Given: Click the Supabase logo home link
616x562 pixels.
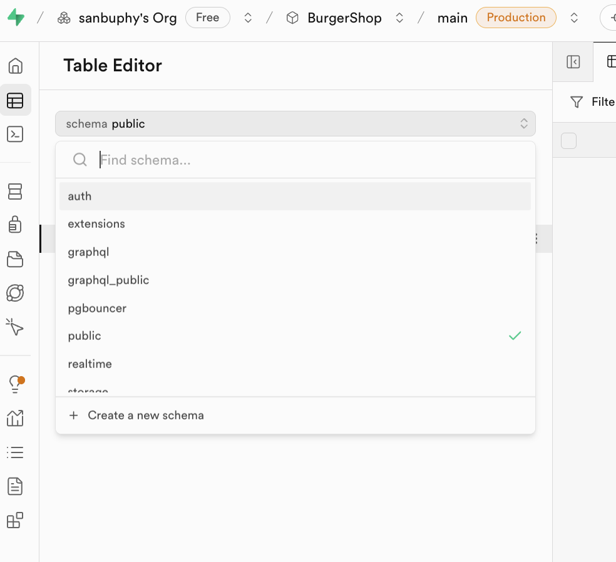Looking at the screenshot, I should click(x=16, y=18).
